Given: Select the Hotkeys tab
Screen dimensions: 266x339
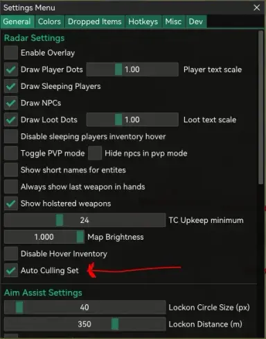Looking at the screenshot, I should tap(143, 22).
